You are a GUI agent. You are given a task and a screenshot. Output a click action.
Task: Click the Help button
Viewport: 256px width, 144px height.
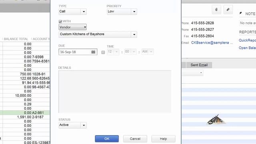tap(163, 139)
